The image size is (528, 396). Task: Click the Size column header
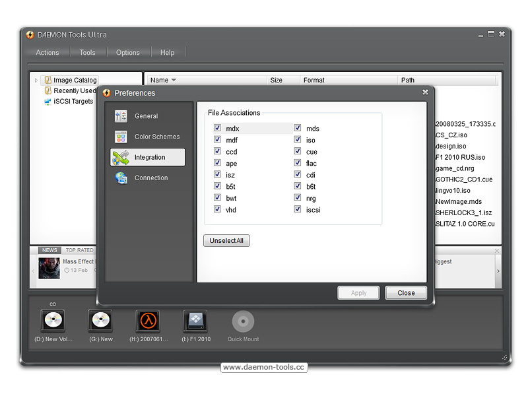tap(283, 80)
